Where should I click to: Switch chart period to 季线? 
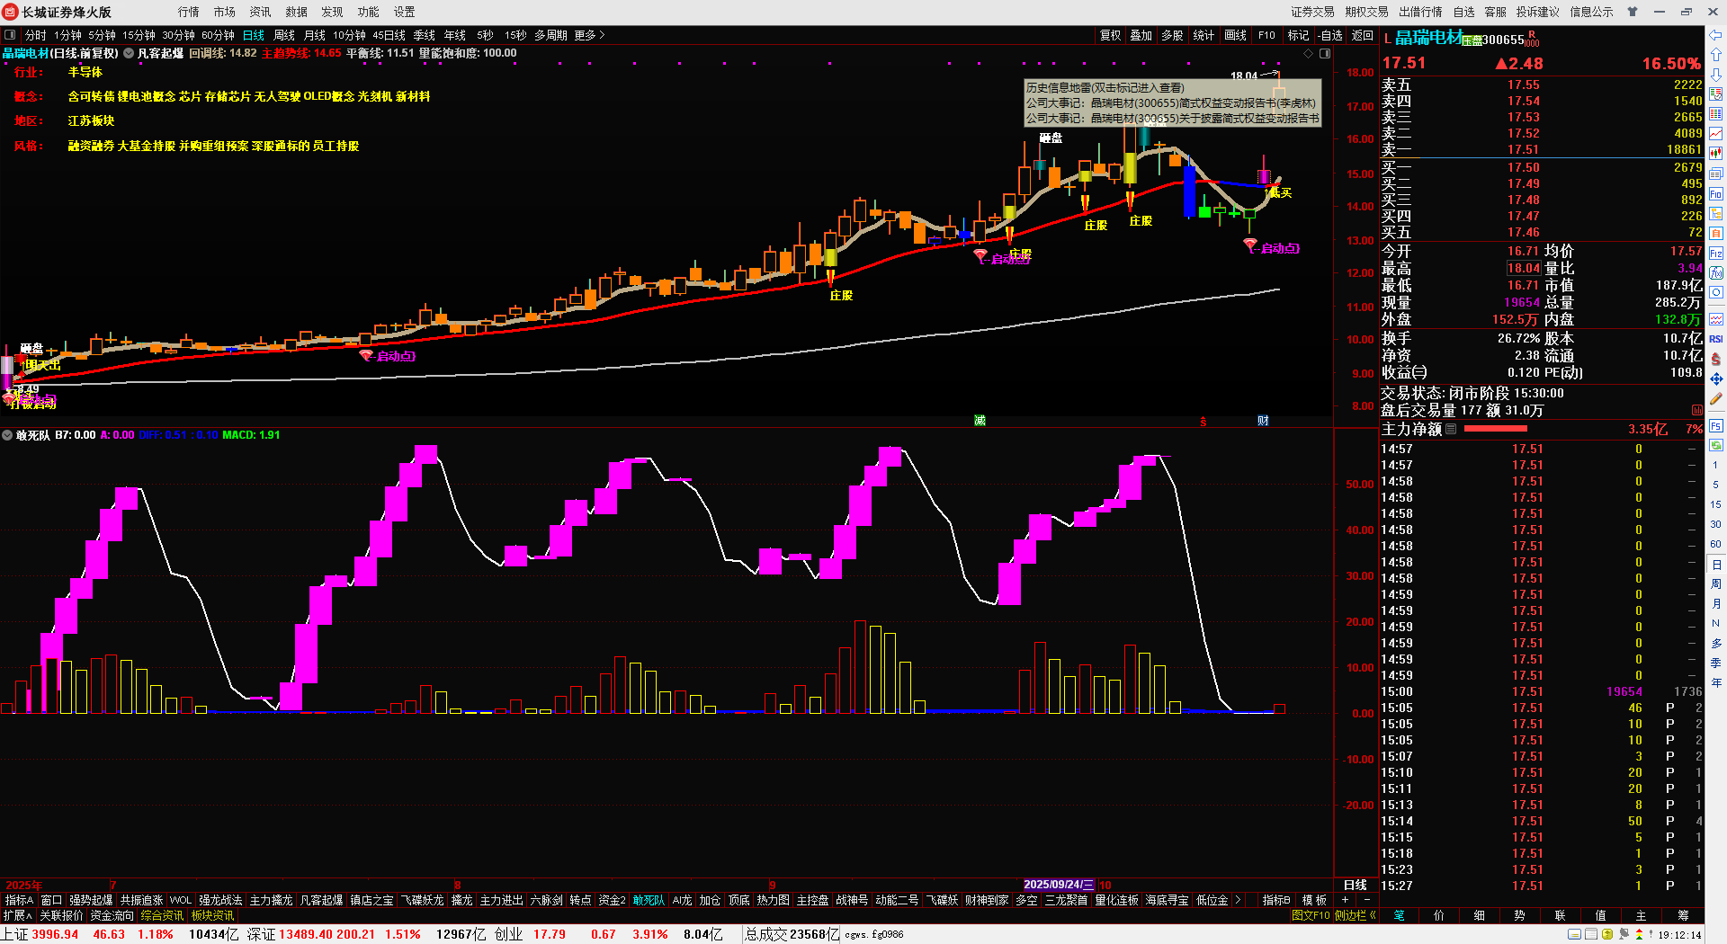pyautogui.click(x=425, y=35)
